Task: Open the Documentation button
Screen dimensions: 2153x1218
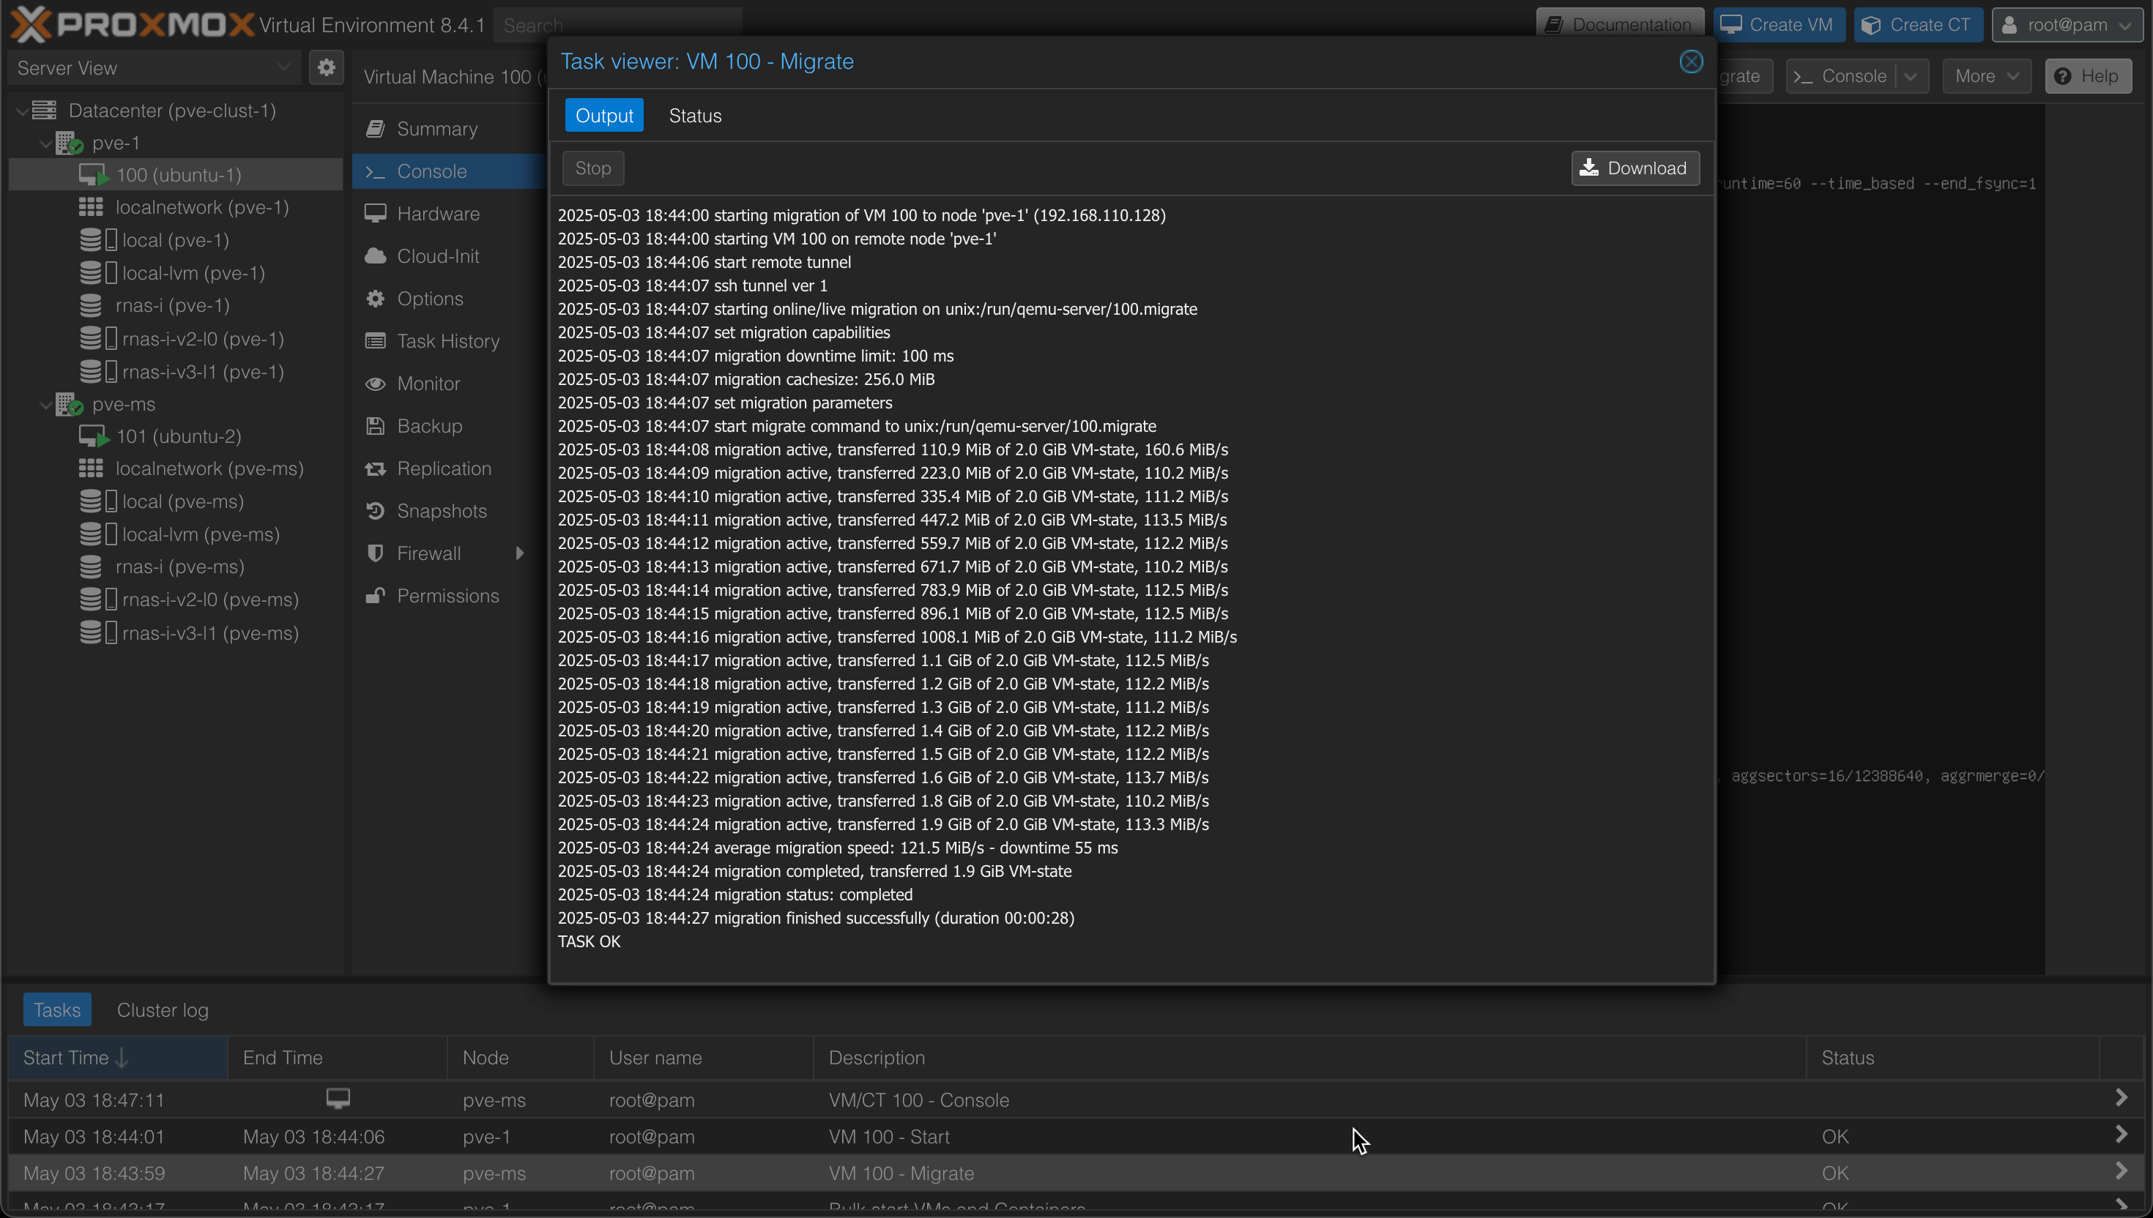Action: tap(1620, 25)
